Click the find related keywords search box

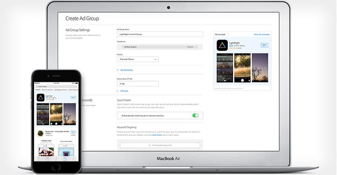tap(160, 145)
